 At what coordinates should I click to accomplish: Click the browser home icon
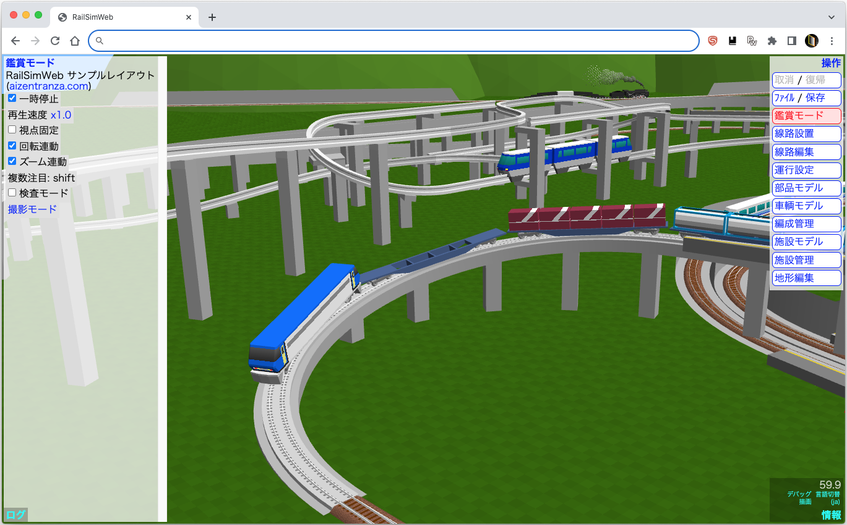(75, 41)
